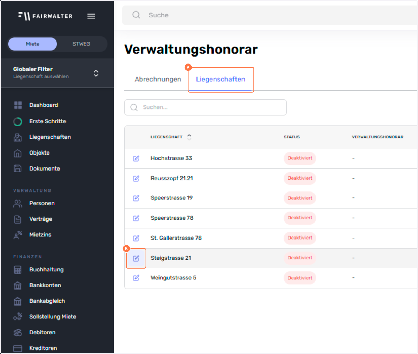Open Mietzins in the Verwaltung section

pos(40,235)
